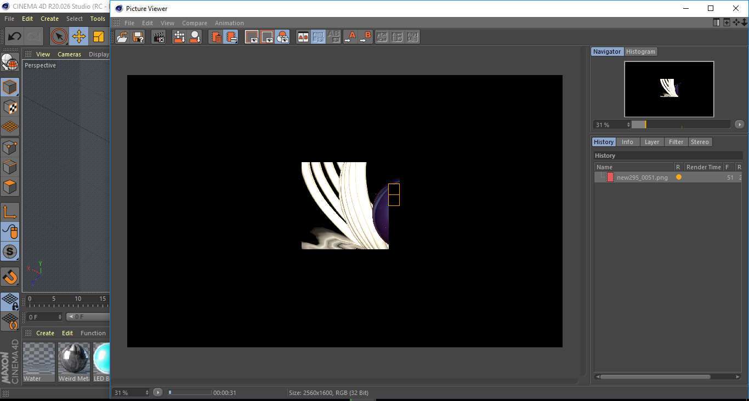Switch to Model mode cube icon
This screenshot has width=749, height=401.
10,87
